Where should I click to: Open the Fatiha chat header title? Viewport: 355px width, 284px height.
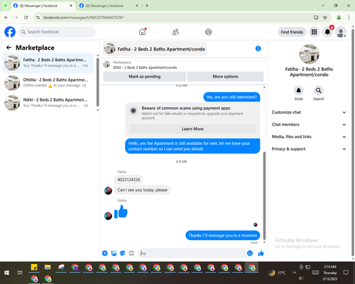coord(155,49)
